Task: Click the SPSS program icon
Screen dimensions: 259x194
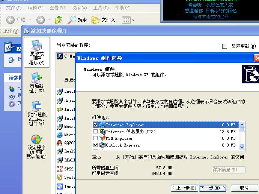Action: (60, 169)
